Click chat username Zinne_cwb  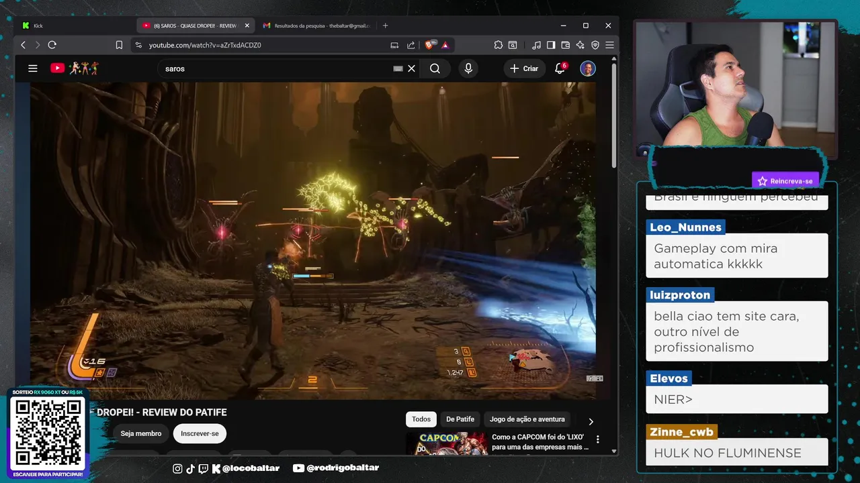[x=681, y=432]
